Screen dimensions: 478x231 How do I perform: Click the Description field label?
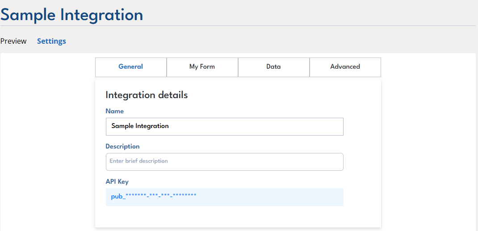pos(122,146)
